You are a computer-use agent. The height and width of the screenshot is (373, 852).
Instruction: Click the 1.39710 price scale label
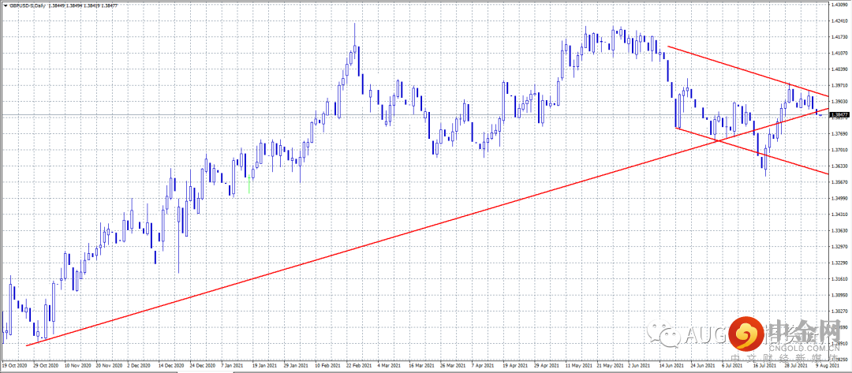tap(840, 86)
